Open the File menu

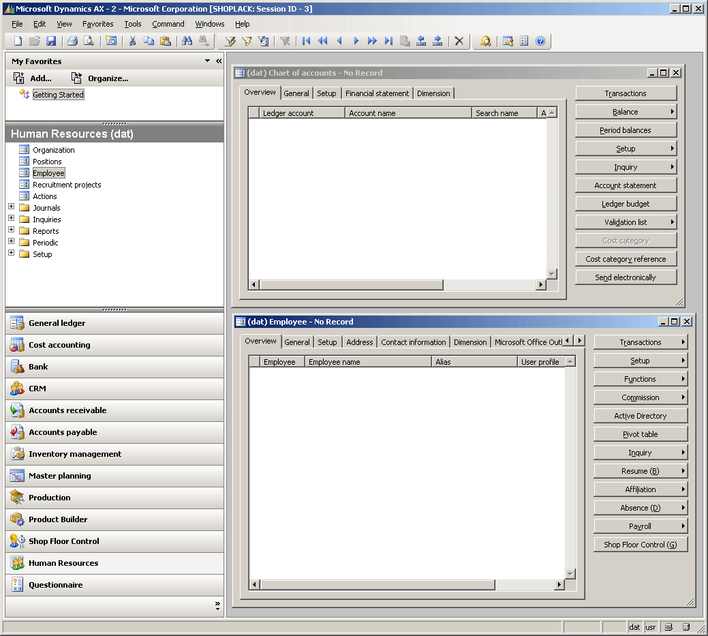(17, 24)
